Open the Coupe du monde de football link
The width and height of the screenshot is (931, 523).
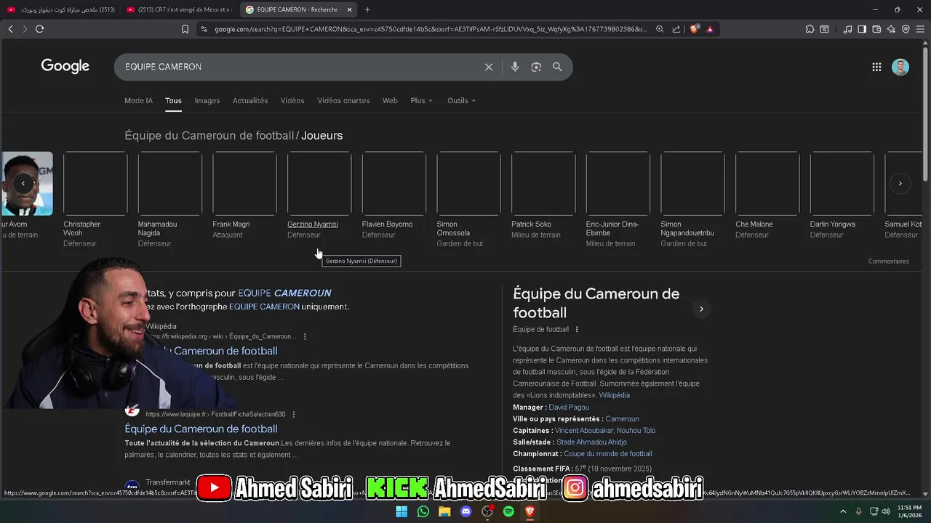(608, 454)
